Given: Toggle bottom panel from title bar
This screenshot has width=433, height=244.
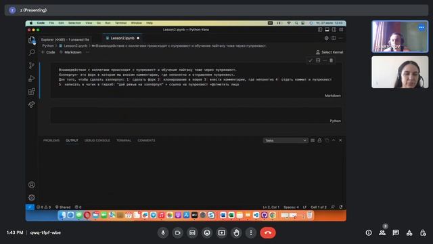Looking at the screenshot, I should tap(327, 30).
